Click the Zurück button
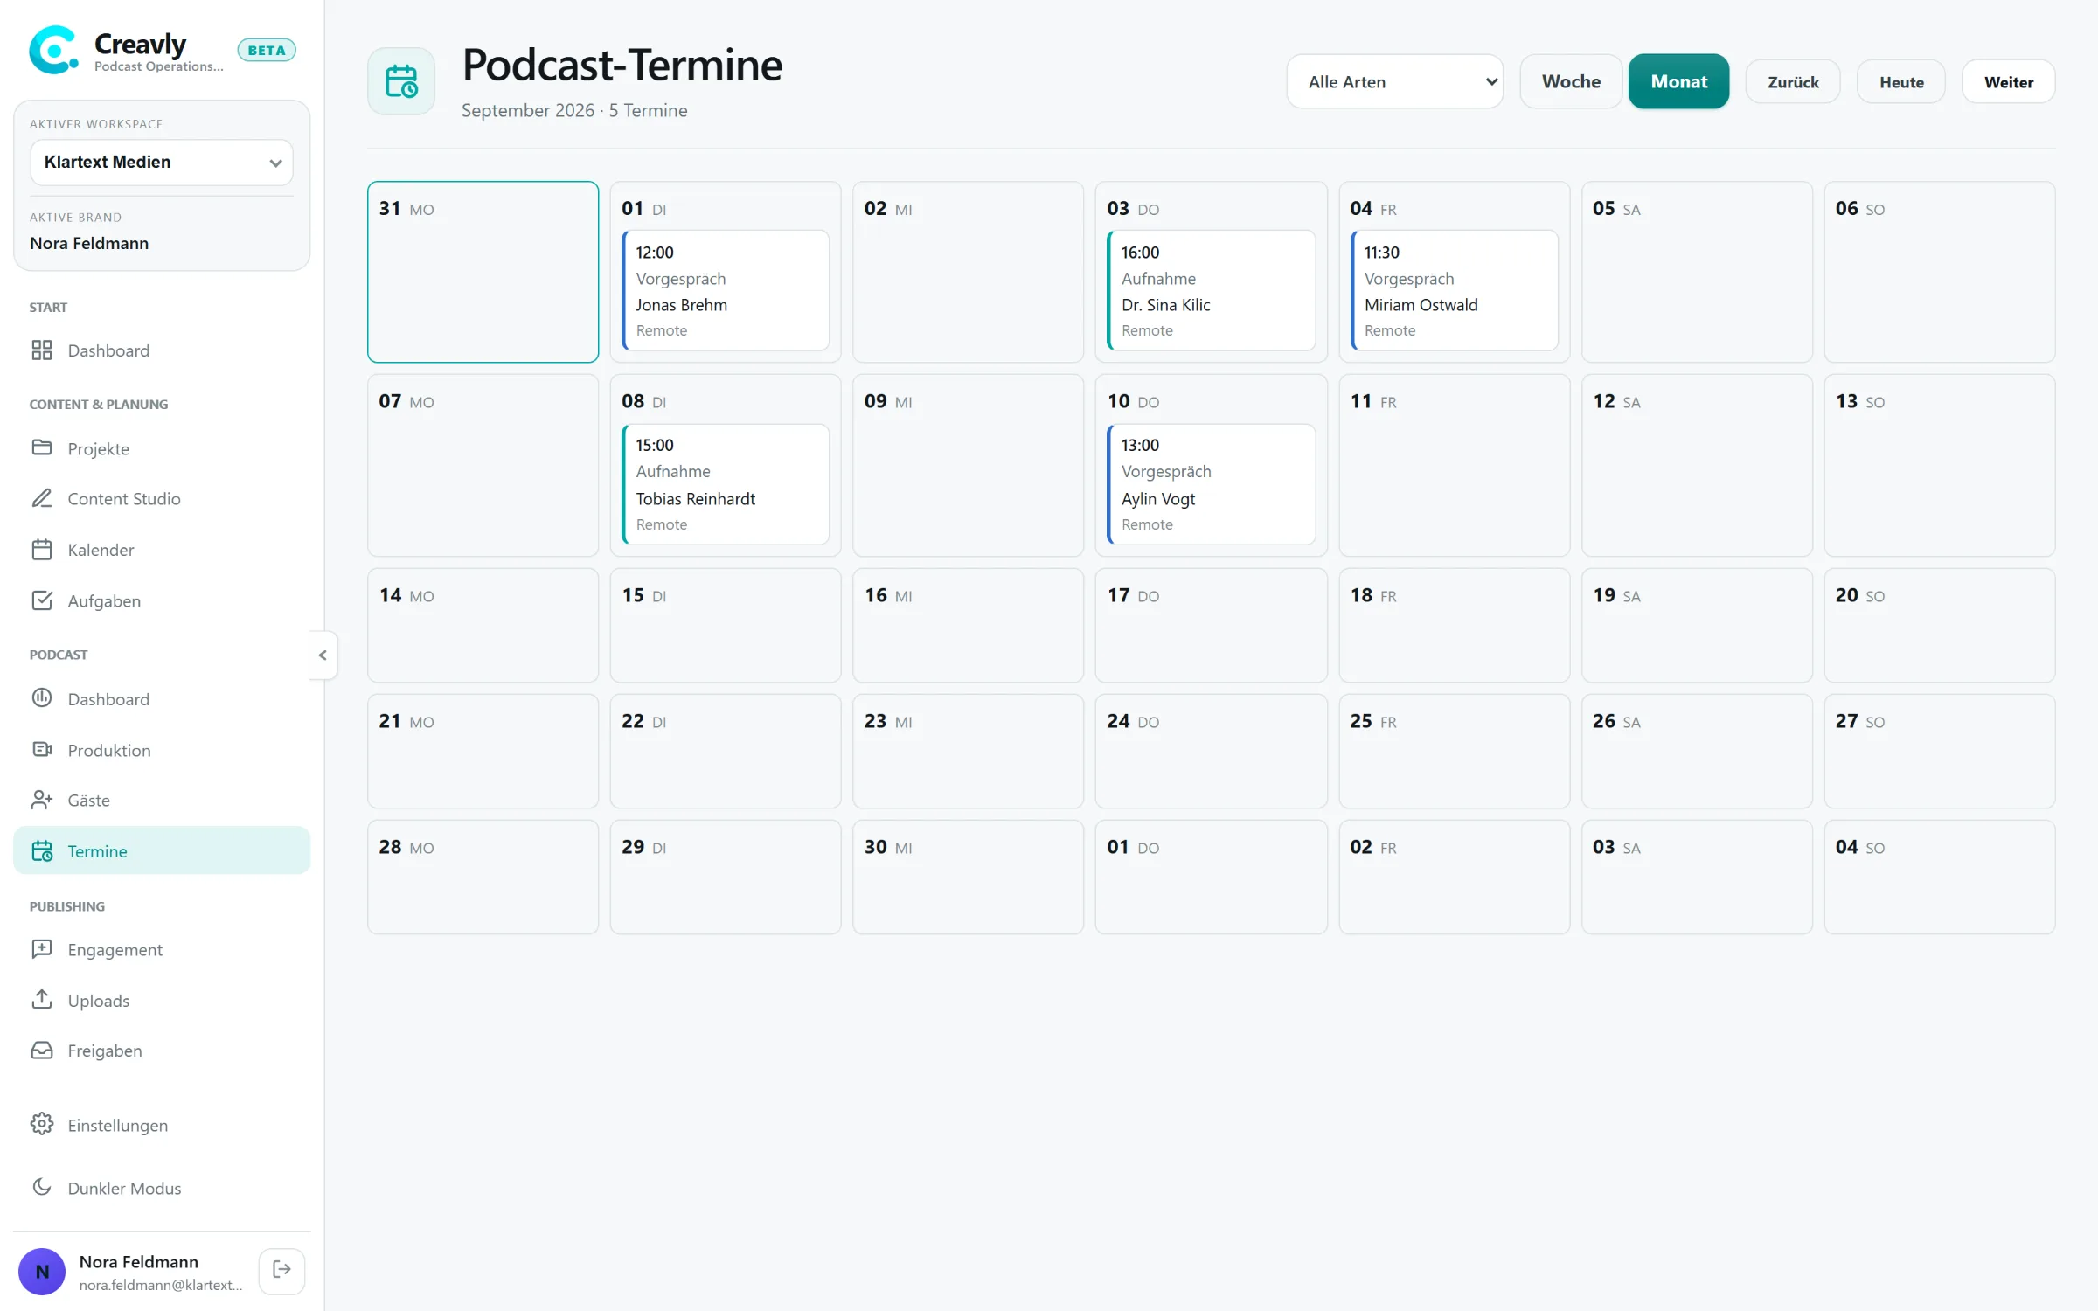Screen dimensions: 2098x1311 pyautogui.click(x=1793, y=81)
